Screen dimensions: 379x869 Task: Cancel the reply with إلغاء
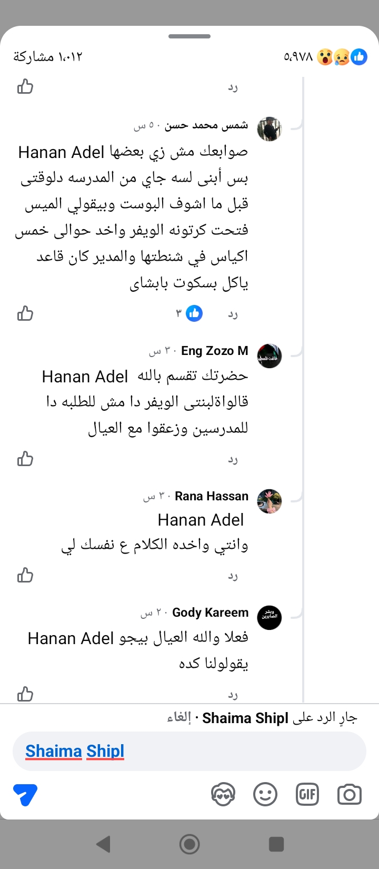coord(179,718)
